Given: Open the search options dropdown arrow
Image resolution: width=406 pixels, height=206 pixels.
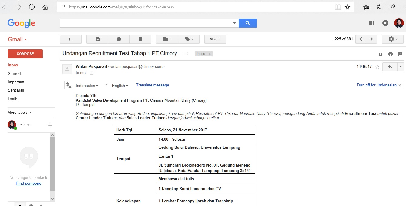Looking at the screenshot, I should [234, 23].
